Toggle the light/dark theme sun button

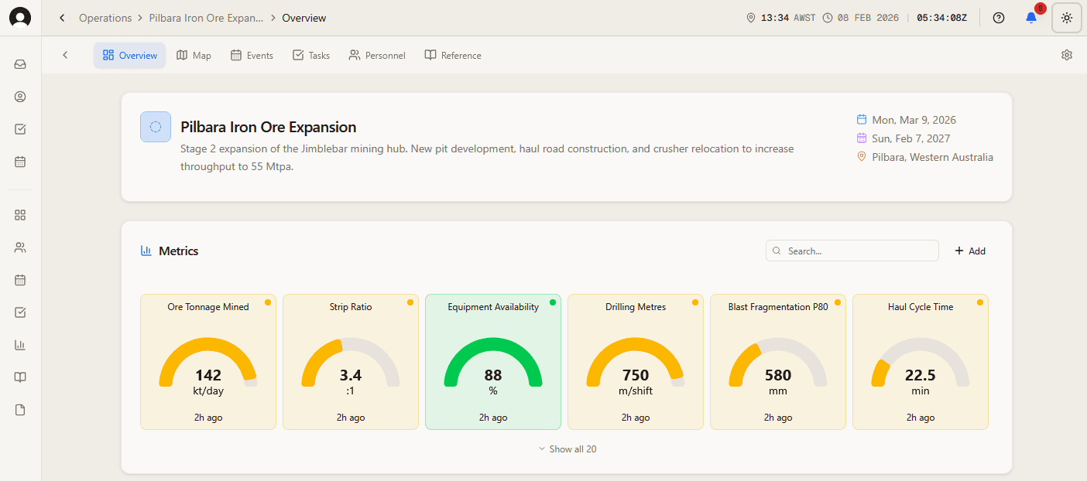[x=1066, y=17]
